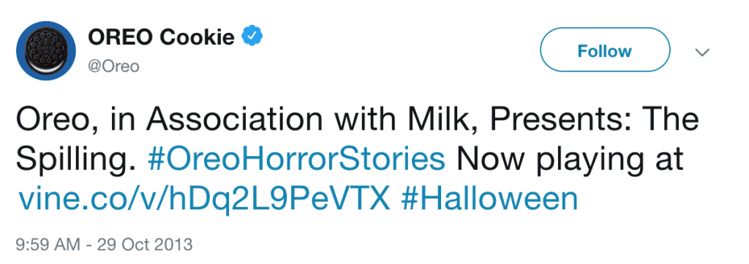Click the word 'Follow' inside the outlined button

pos(605,51)
